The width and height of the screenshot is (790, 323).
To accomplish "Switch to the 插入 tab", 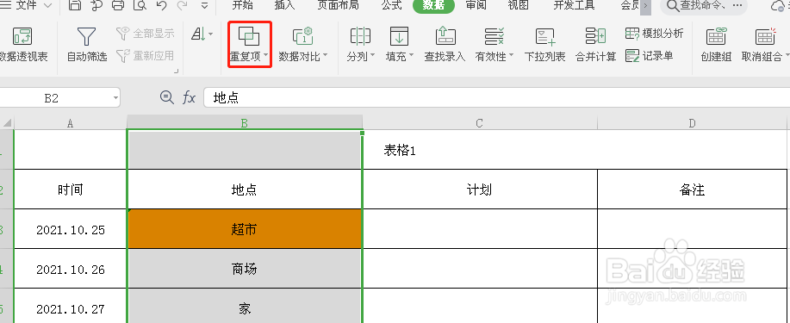I will coord(284,5).
